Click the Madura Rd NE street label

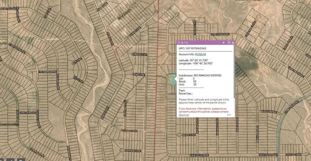pos(257,134)
